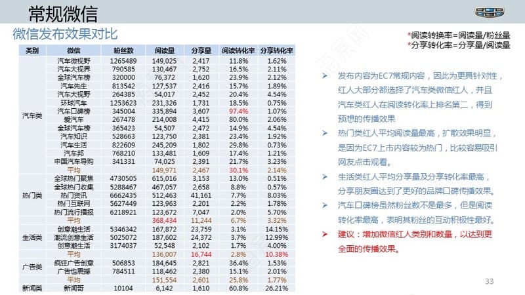Click the 汽车邦 account name
The width and height of the screenshot is (525, 295).
[x=73, y=153]
